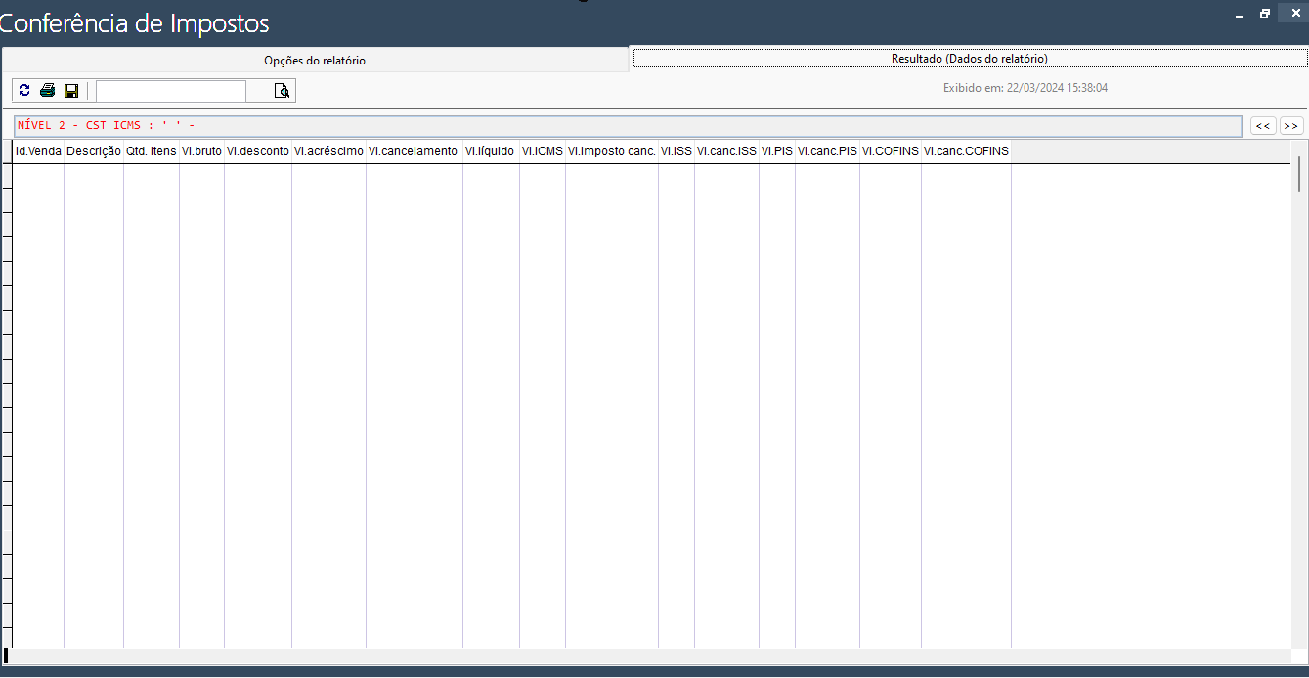The width and height of the screenshot is (1309, 678).
Task: Click the Vl.cancelamento column header
Action: 415,151
